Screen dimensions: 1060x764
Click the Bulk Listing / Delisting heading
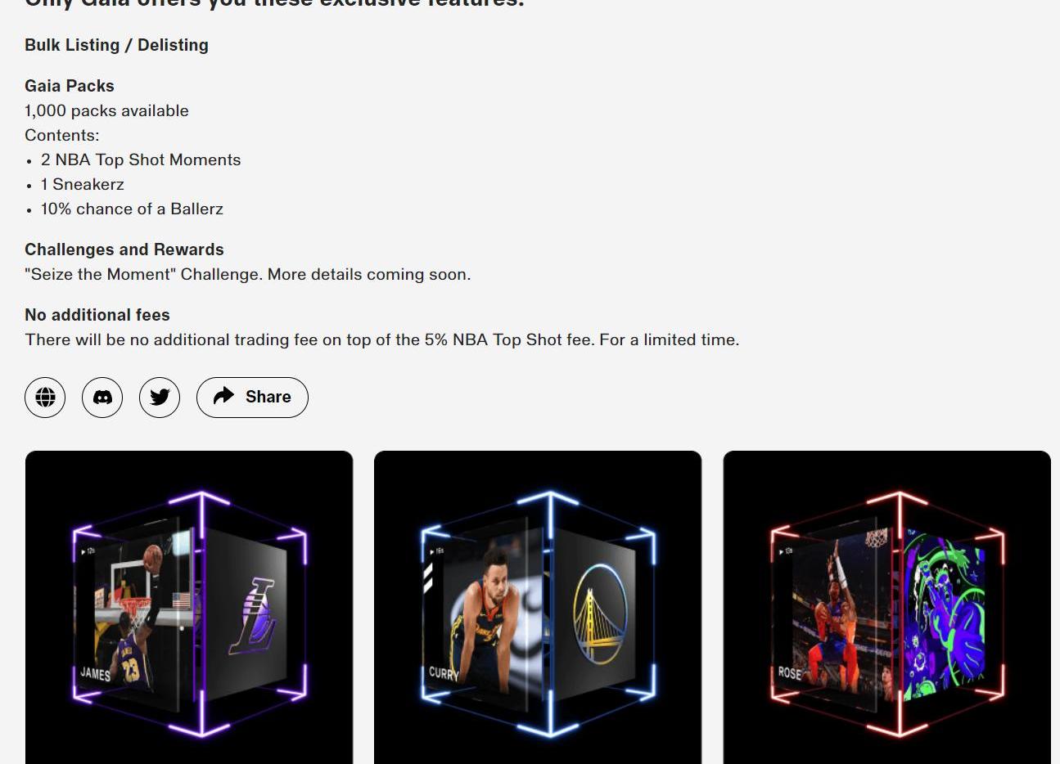click(116, 45)
